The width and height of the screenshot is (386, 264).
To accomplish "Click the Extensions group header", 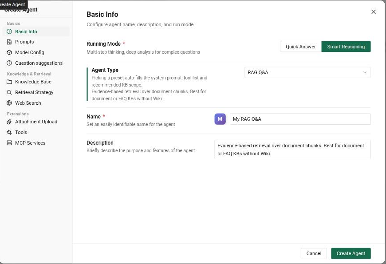I will 18,114.
